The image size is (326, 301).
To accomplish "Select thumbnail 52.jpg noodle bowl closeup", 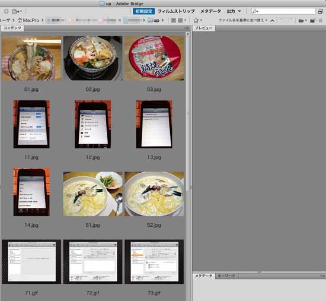I will point(154,194).
